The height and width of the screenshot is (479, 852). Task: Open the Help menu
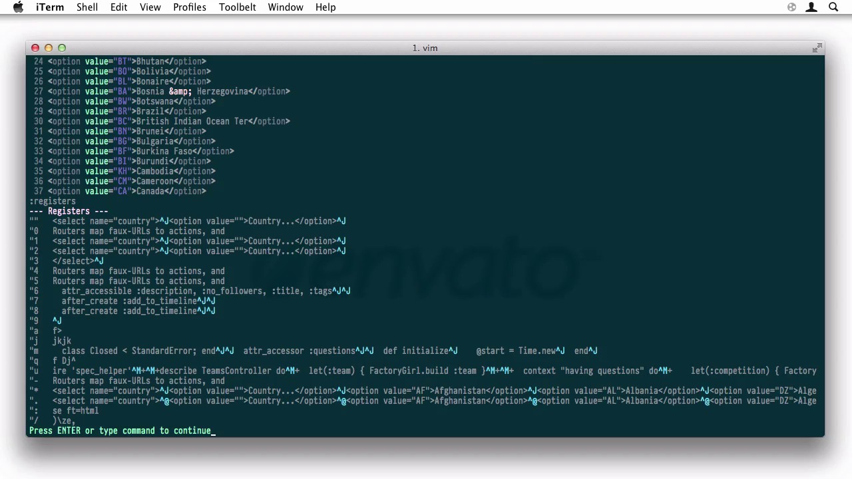click(325, 7)
